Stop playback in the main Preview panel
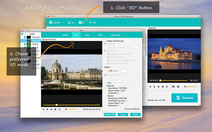212x132 pixels. [x=163, y=86]
